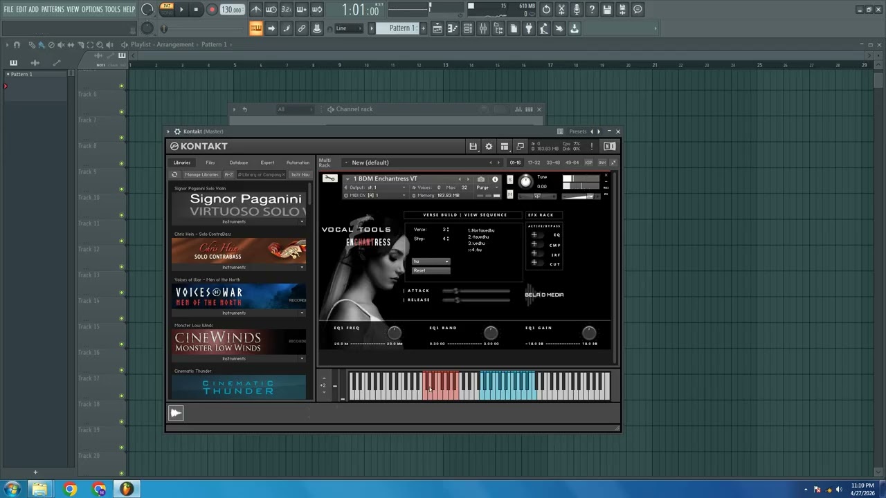Click EQ1 FREQ knob
The height and width of the screenshot is (498, 886).
pos(395,333)
